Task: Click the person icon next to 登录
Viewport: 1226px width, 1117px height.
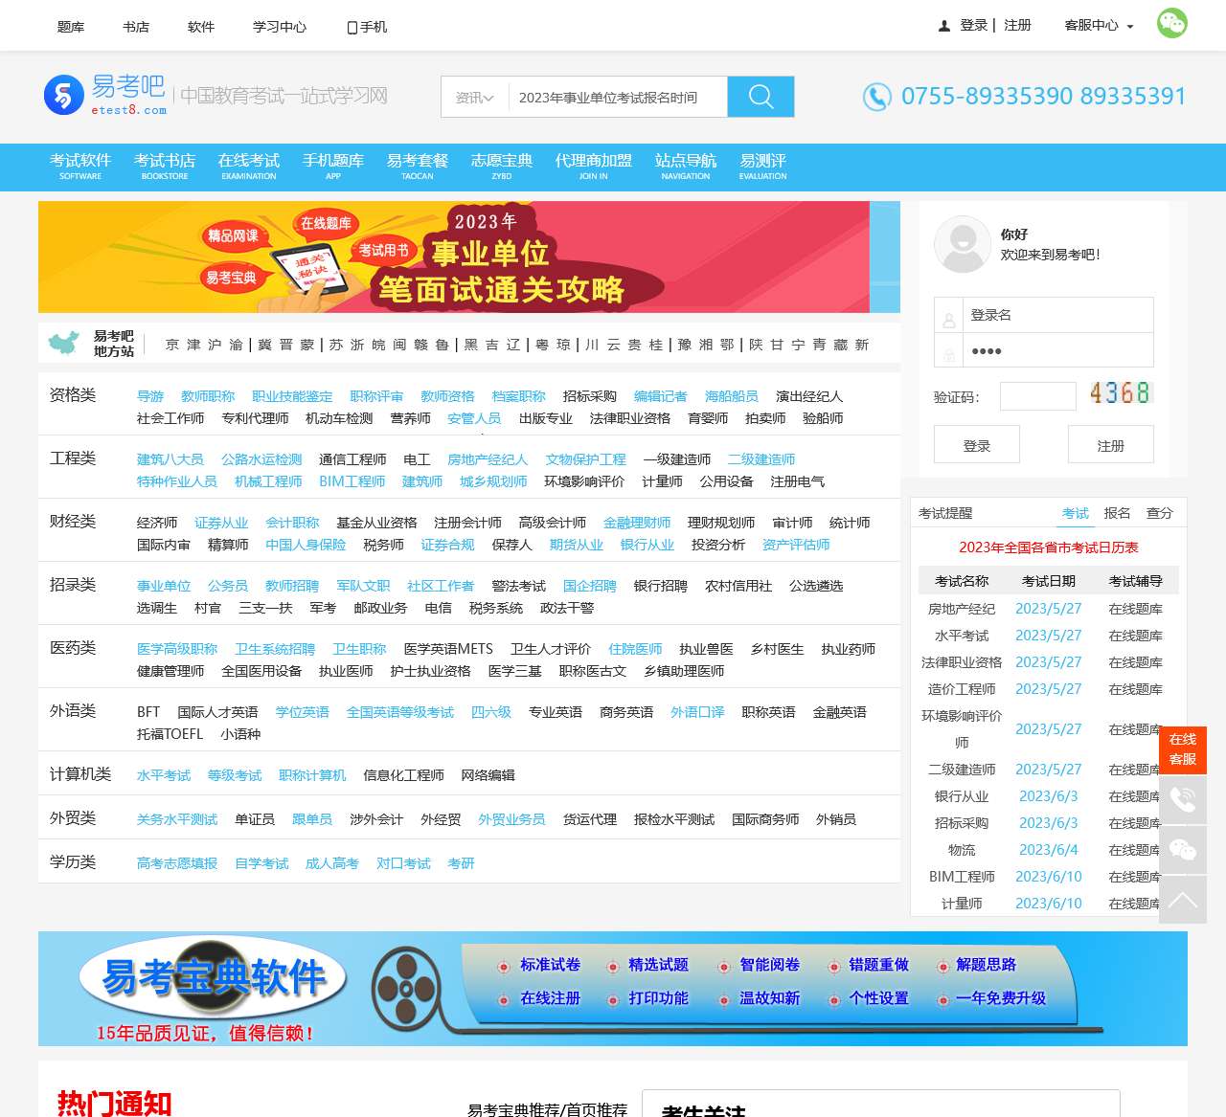Action: coord(942,26)
